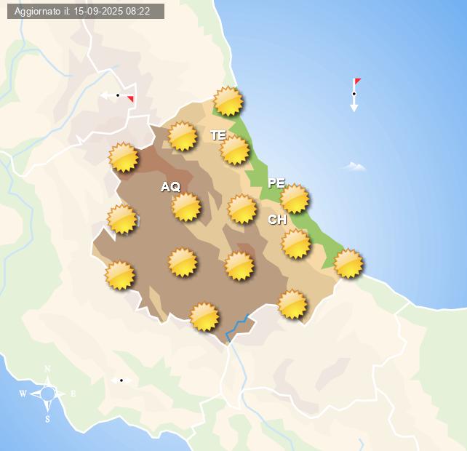Click the southernmost sun icon near the blue river
This screenshot has height=451, width=467.
(x=204, y=317)
